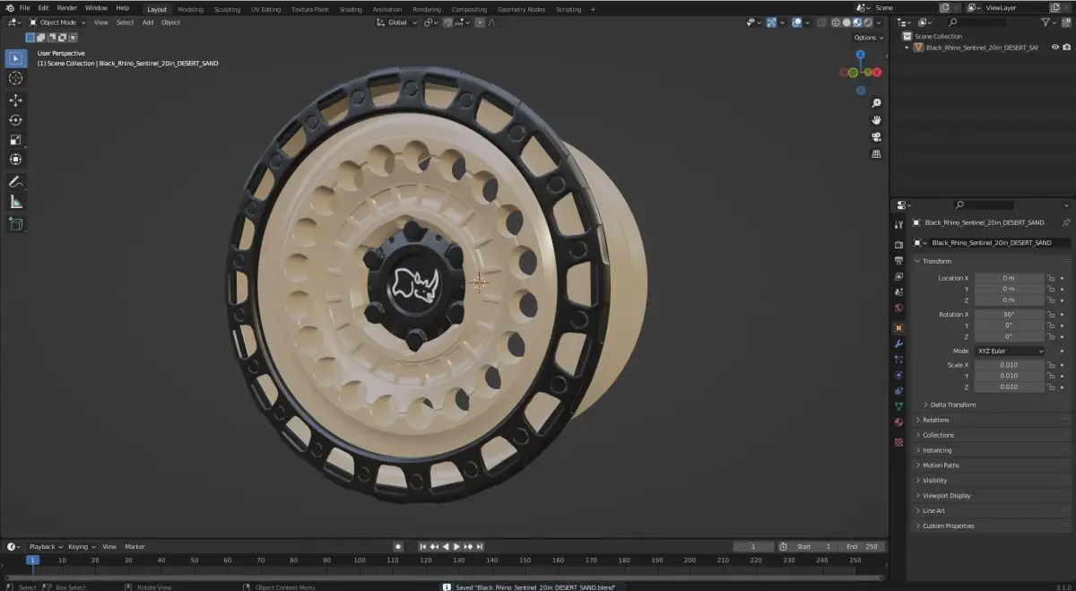Switch perspective/orthographic grid icon
The width and height of the screenshot is (1076, 591).
pos(876,153)
